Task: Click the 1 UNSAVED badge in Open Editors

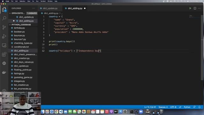Action: (32, 13)
